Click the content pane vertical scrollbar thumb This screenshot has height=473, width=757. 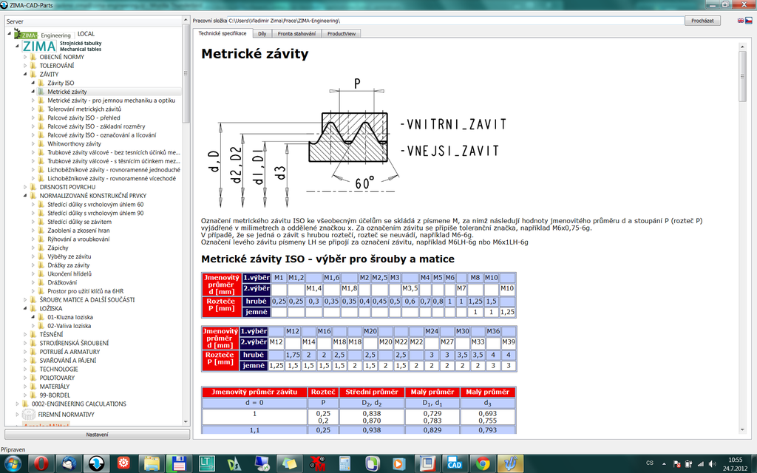(742, 76)
